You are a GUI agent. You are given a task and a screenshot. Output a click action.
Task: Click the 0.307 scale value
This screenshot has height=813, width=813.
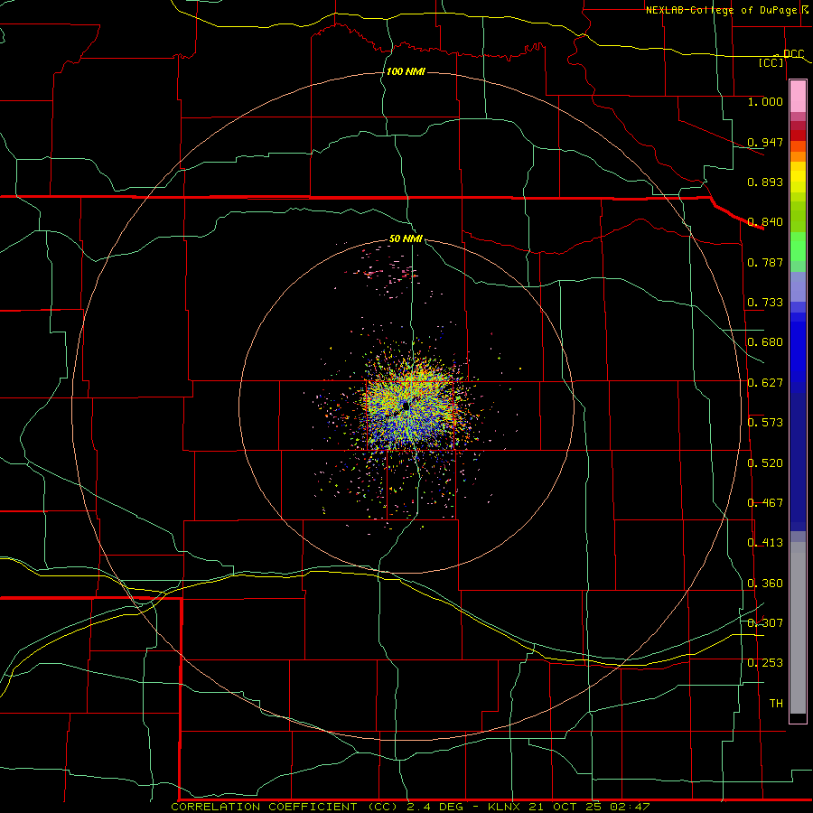tap(765, 623)
